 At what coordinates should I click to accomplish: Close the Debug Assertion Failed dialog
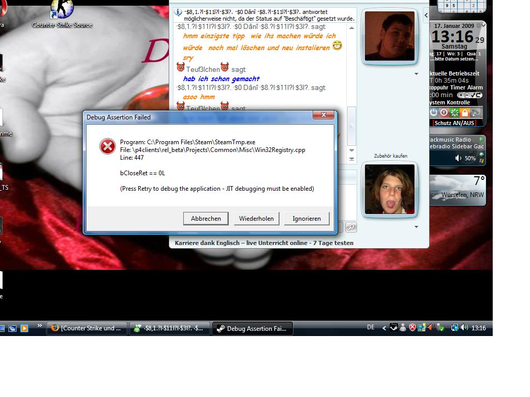pos(323,115)
